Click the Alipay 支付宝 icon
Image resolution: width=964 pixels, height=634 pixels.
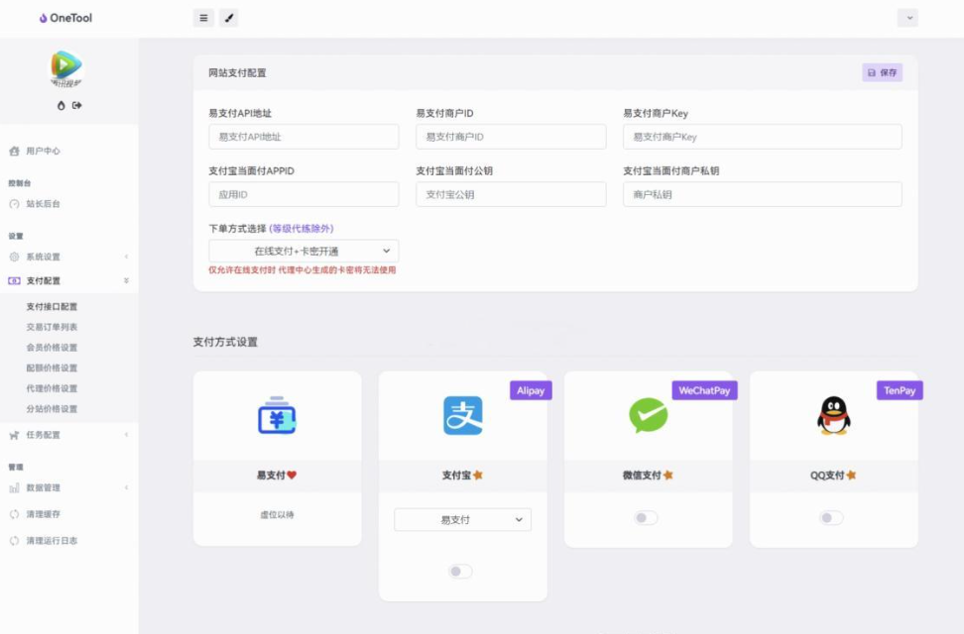(462, 416)
